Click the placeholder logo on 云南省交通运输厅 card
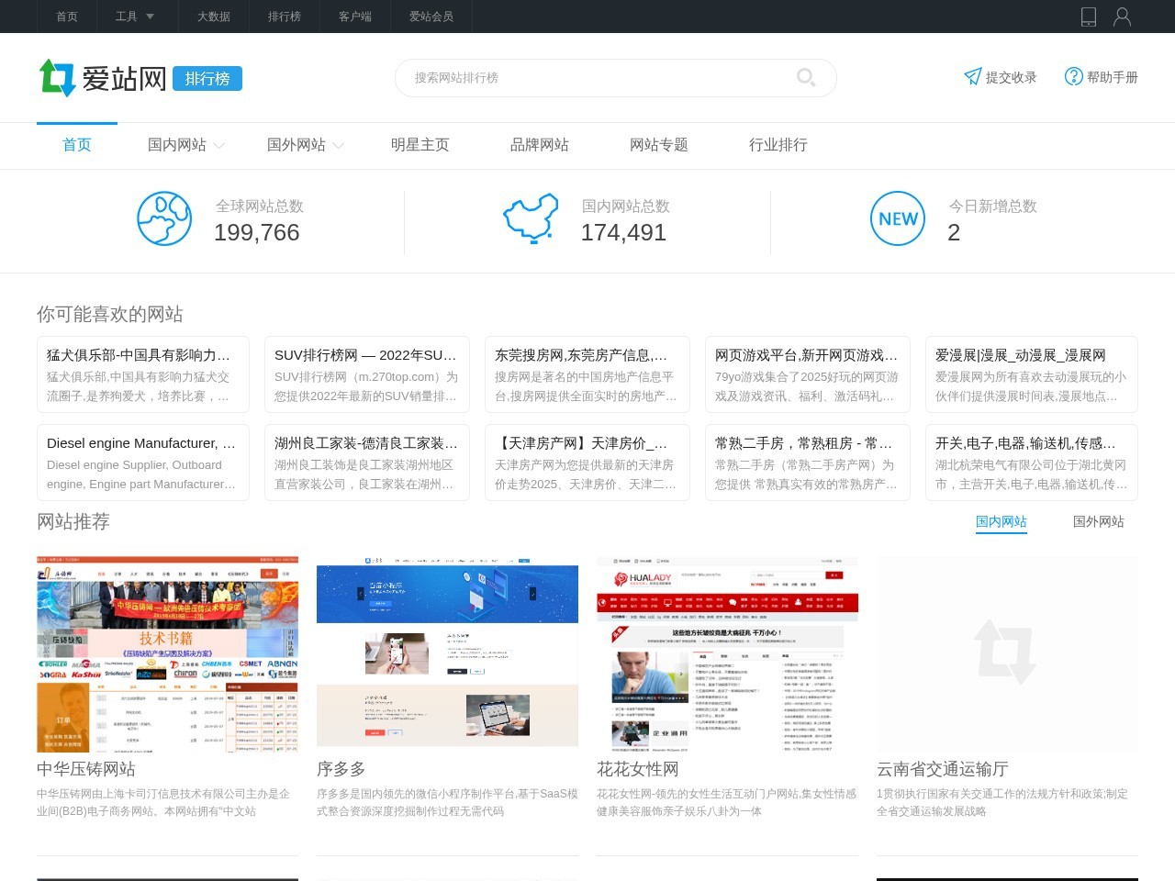 pos(1007,653)
